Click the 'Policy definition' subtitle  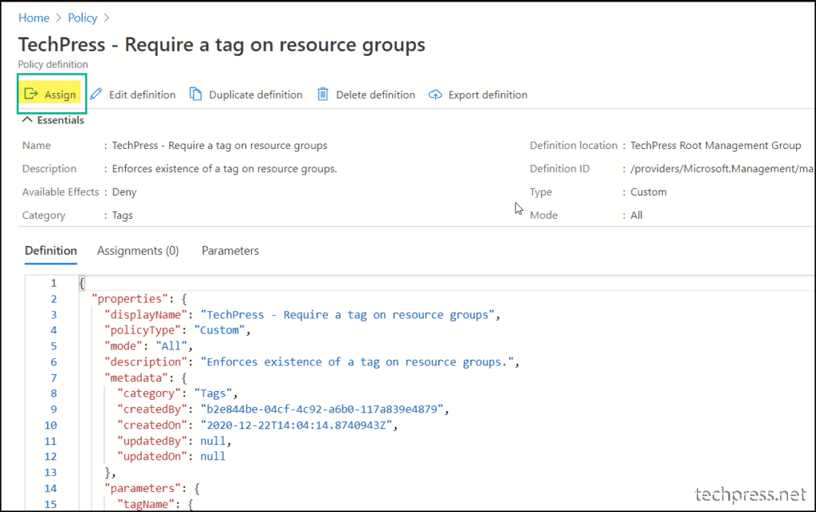tap(53, 64)
